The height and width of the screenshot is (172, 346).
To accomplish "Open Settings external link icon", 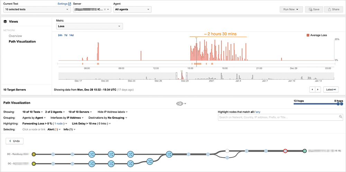I will [x=70, y=4].
